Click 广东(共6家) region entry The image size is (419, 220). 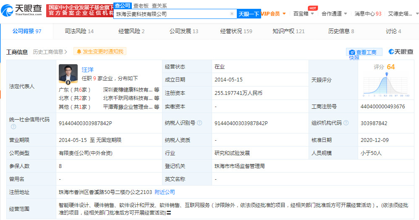75,89
